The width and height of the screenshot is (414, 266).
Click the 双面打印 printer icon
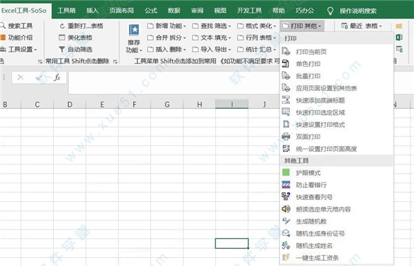coord(286,136)
